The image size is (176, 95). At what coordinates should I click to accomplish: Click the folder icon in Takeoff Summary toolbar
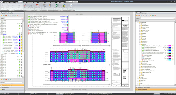point(137,16)
